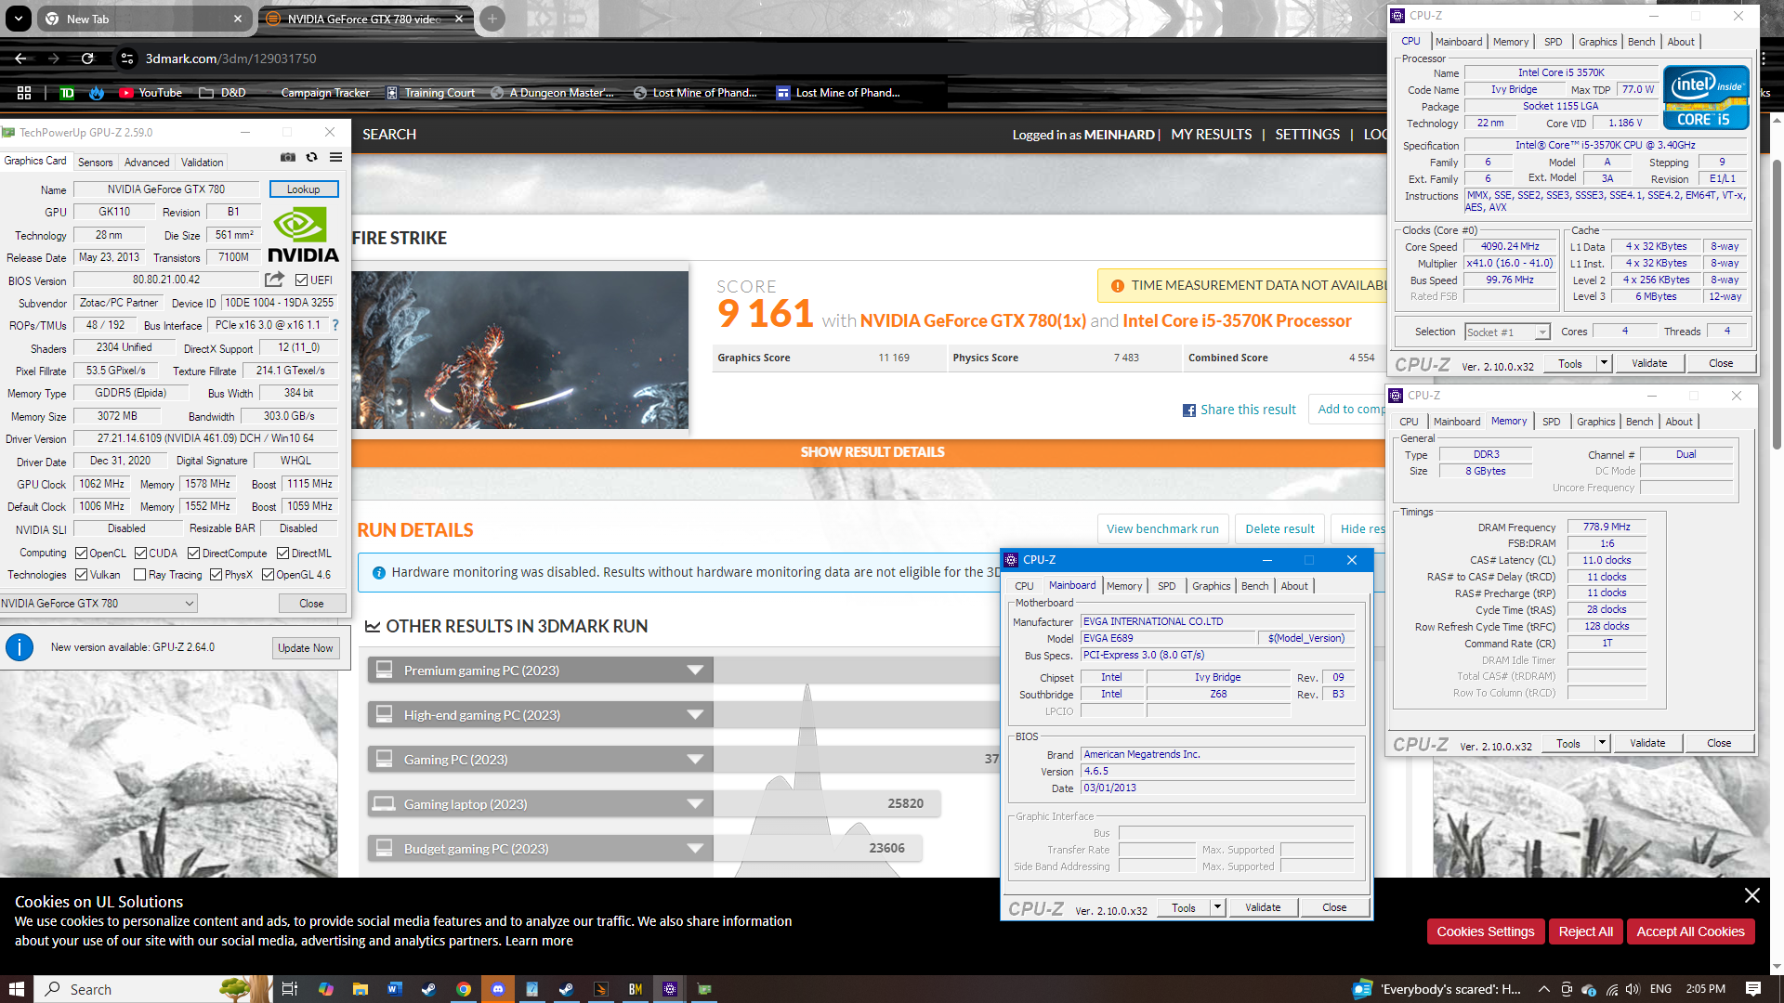Click View benchmark run button
1784x1003 pixels.
pyautogui.click(x=1162, y=529)
